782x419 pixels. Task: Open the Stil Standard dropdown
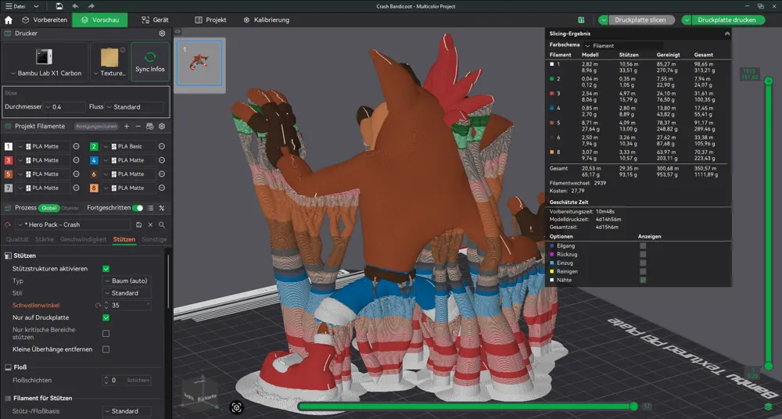point(127,293)
